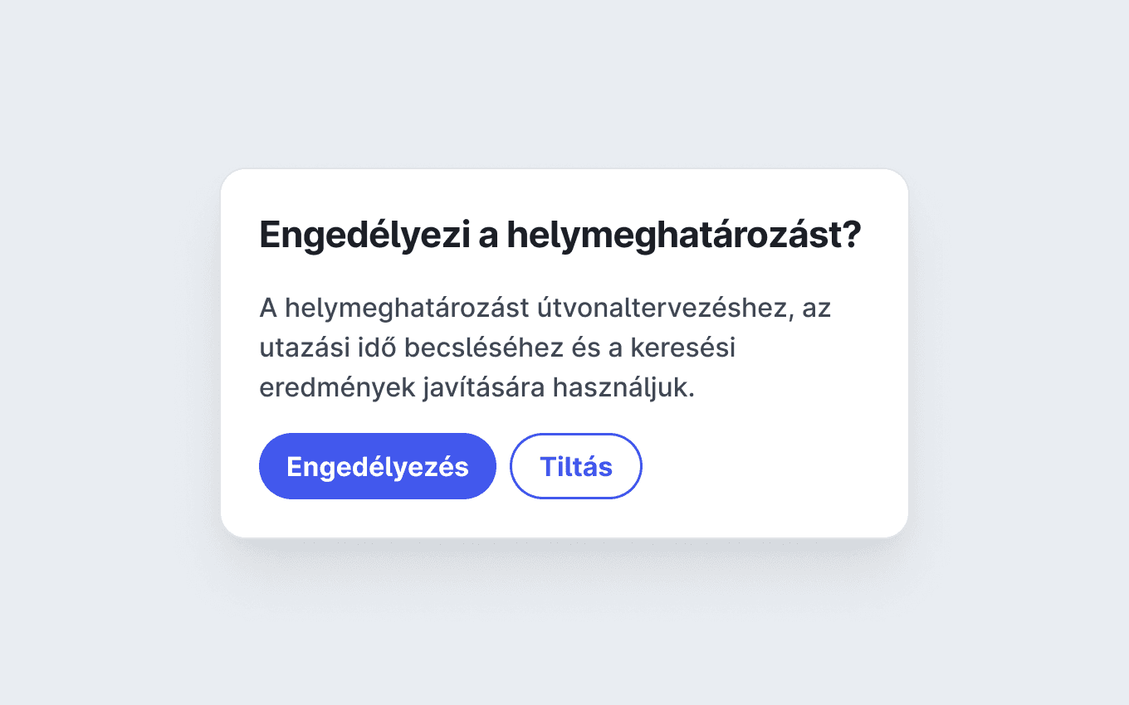This screenshot has width=1129, height=705.
Task: Click the text 'eredmények javítására használjuk'
Action: pyautogui.click(x=477, y=388)
